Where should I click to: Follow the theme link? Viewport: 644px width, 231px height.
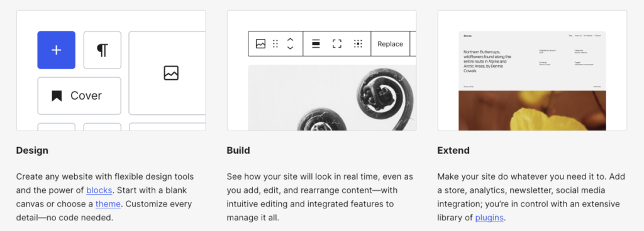pyautogui.click(x=108, y=204)
